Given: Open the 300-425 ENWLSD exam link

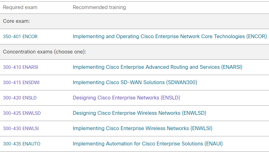Looking at the screenshot, I should 22,113.
